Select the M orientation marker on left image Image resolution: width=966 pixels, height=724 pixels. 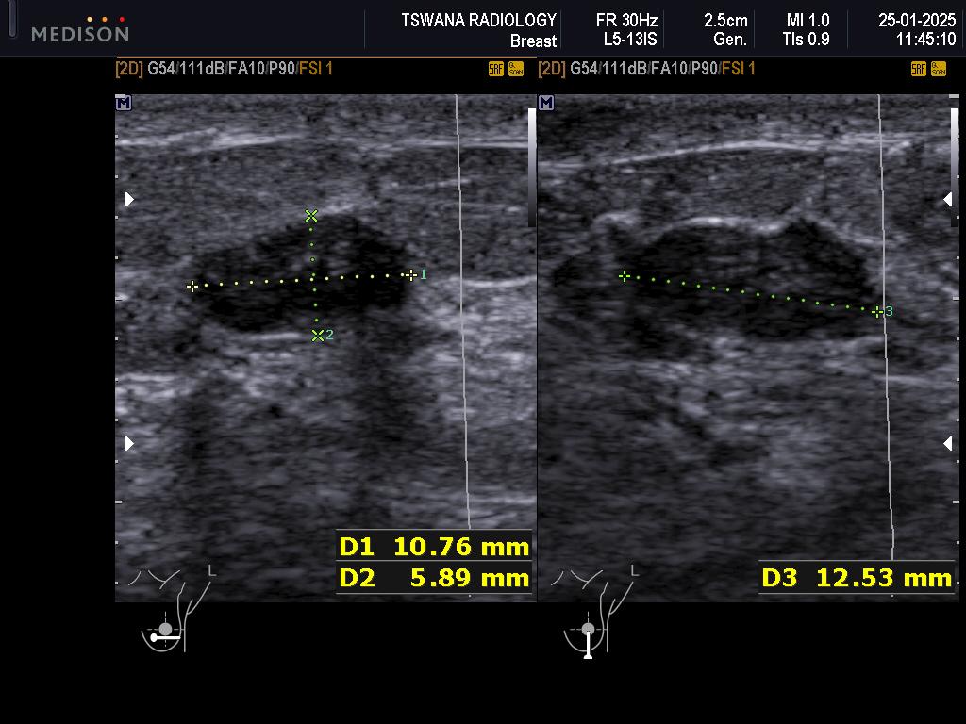click(124, 103)
